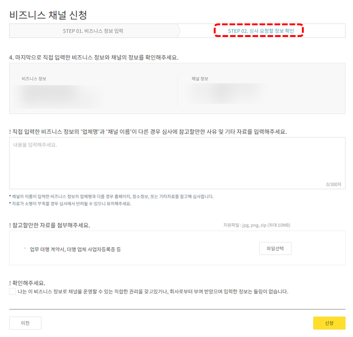The height and width of the screenshot is (337, 353).
Task: Click the agreement sentence text beside checkbox
Action: (x=153, y=292)
